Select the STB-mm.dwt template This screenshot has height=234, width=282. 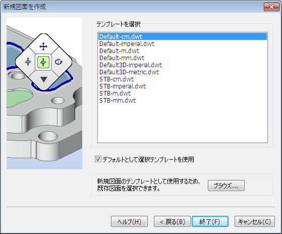pyautogui.click(x=183, y=100)
